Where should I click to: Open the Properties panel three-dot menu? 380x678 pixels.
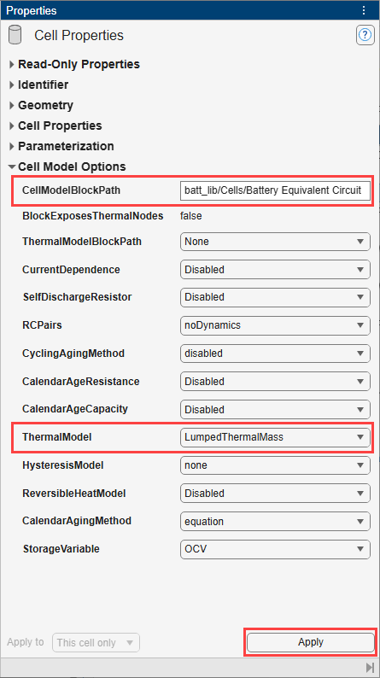click(364, 10)
